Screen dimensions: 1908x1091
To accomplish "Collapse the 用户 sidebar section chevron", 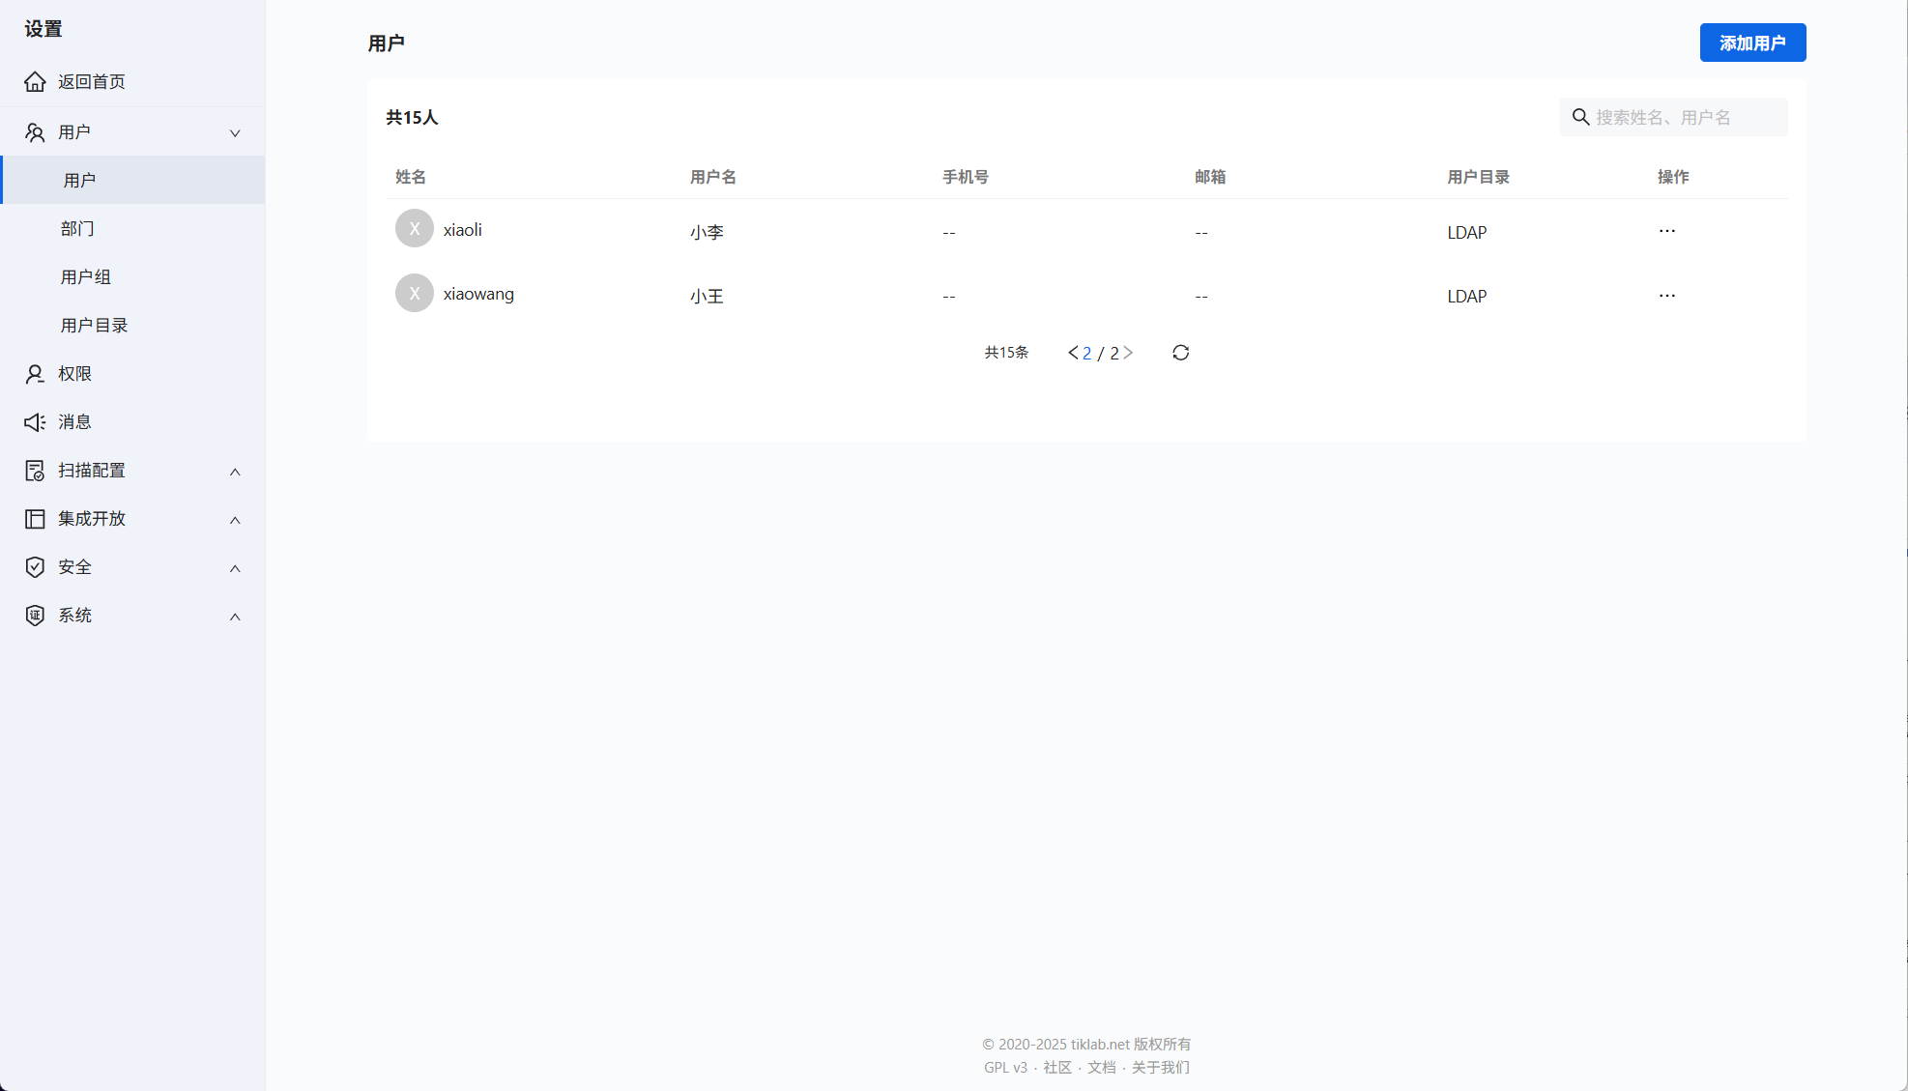I will coord(235,133).
